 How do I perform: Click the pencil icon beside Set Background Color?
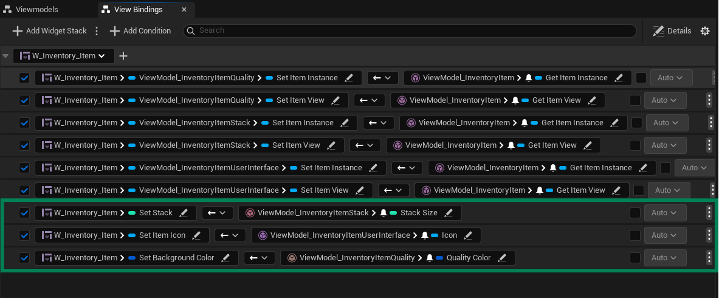point(226,258)
